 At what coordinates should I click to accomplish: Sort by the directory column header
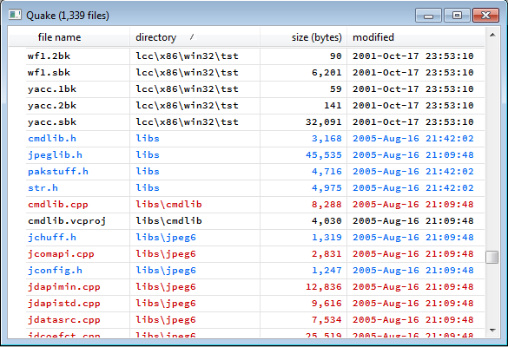click(195, 37)
